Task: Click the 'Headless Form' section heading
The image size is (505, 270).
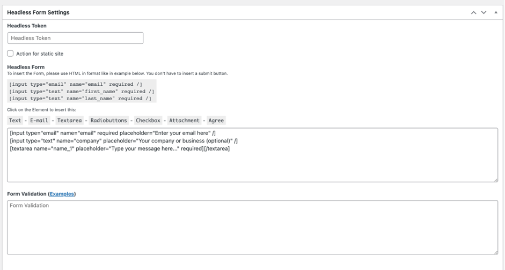Action: coord(26,67)
